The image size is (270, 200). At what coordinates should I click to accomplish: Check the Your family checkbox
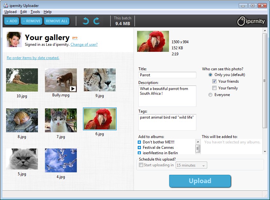(x=214, y=88)
